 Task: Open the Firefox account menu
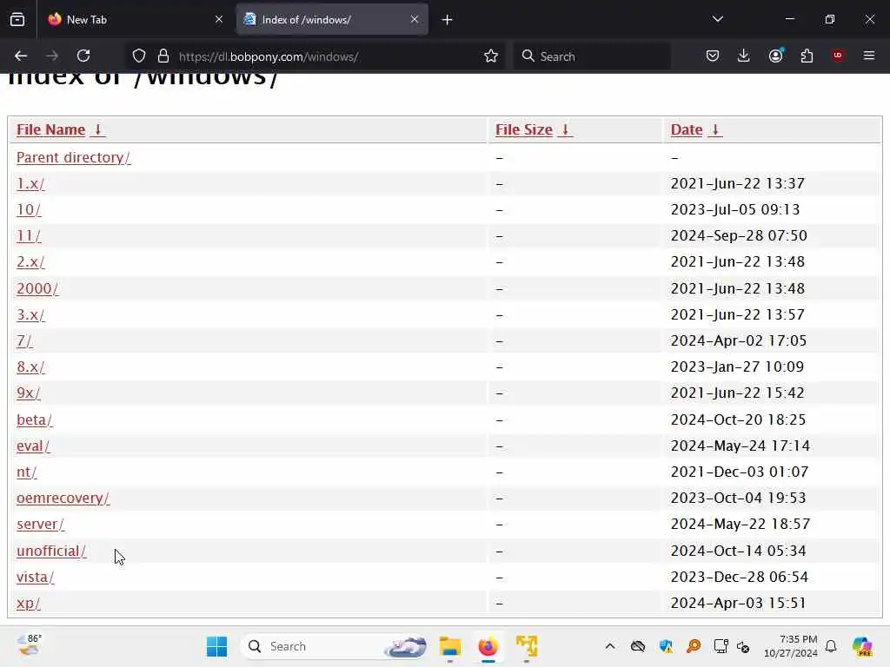tap(775, 56)
